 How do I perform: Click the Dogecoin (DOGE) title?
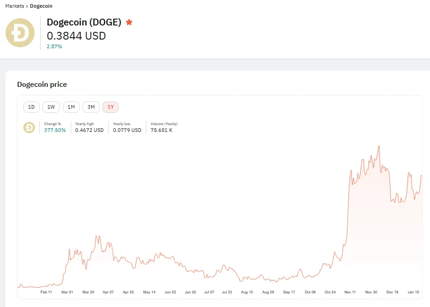(84, 22)
